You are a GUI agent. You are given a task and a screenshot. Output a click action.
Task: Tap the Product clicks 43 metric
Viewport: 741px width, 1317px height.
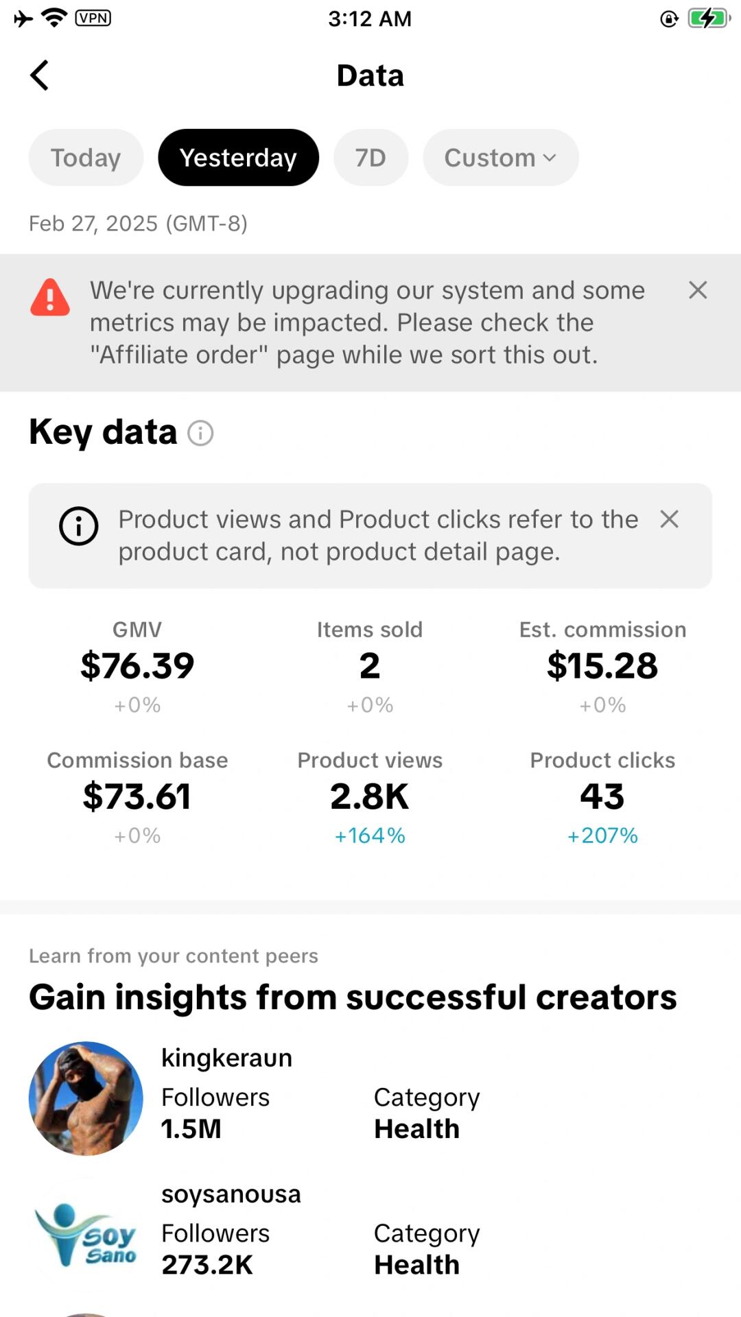pyautogui.click(x=602, y=797)
